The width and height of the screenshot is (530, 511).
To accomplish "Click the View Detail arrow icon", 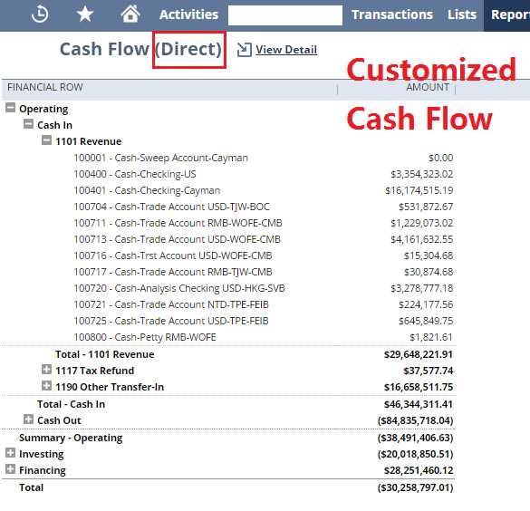I will [x=244, y=50].
